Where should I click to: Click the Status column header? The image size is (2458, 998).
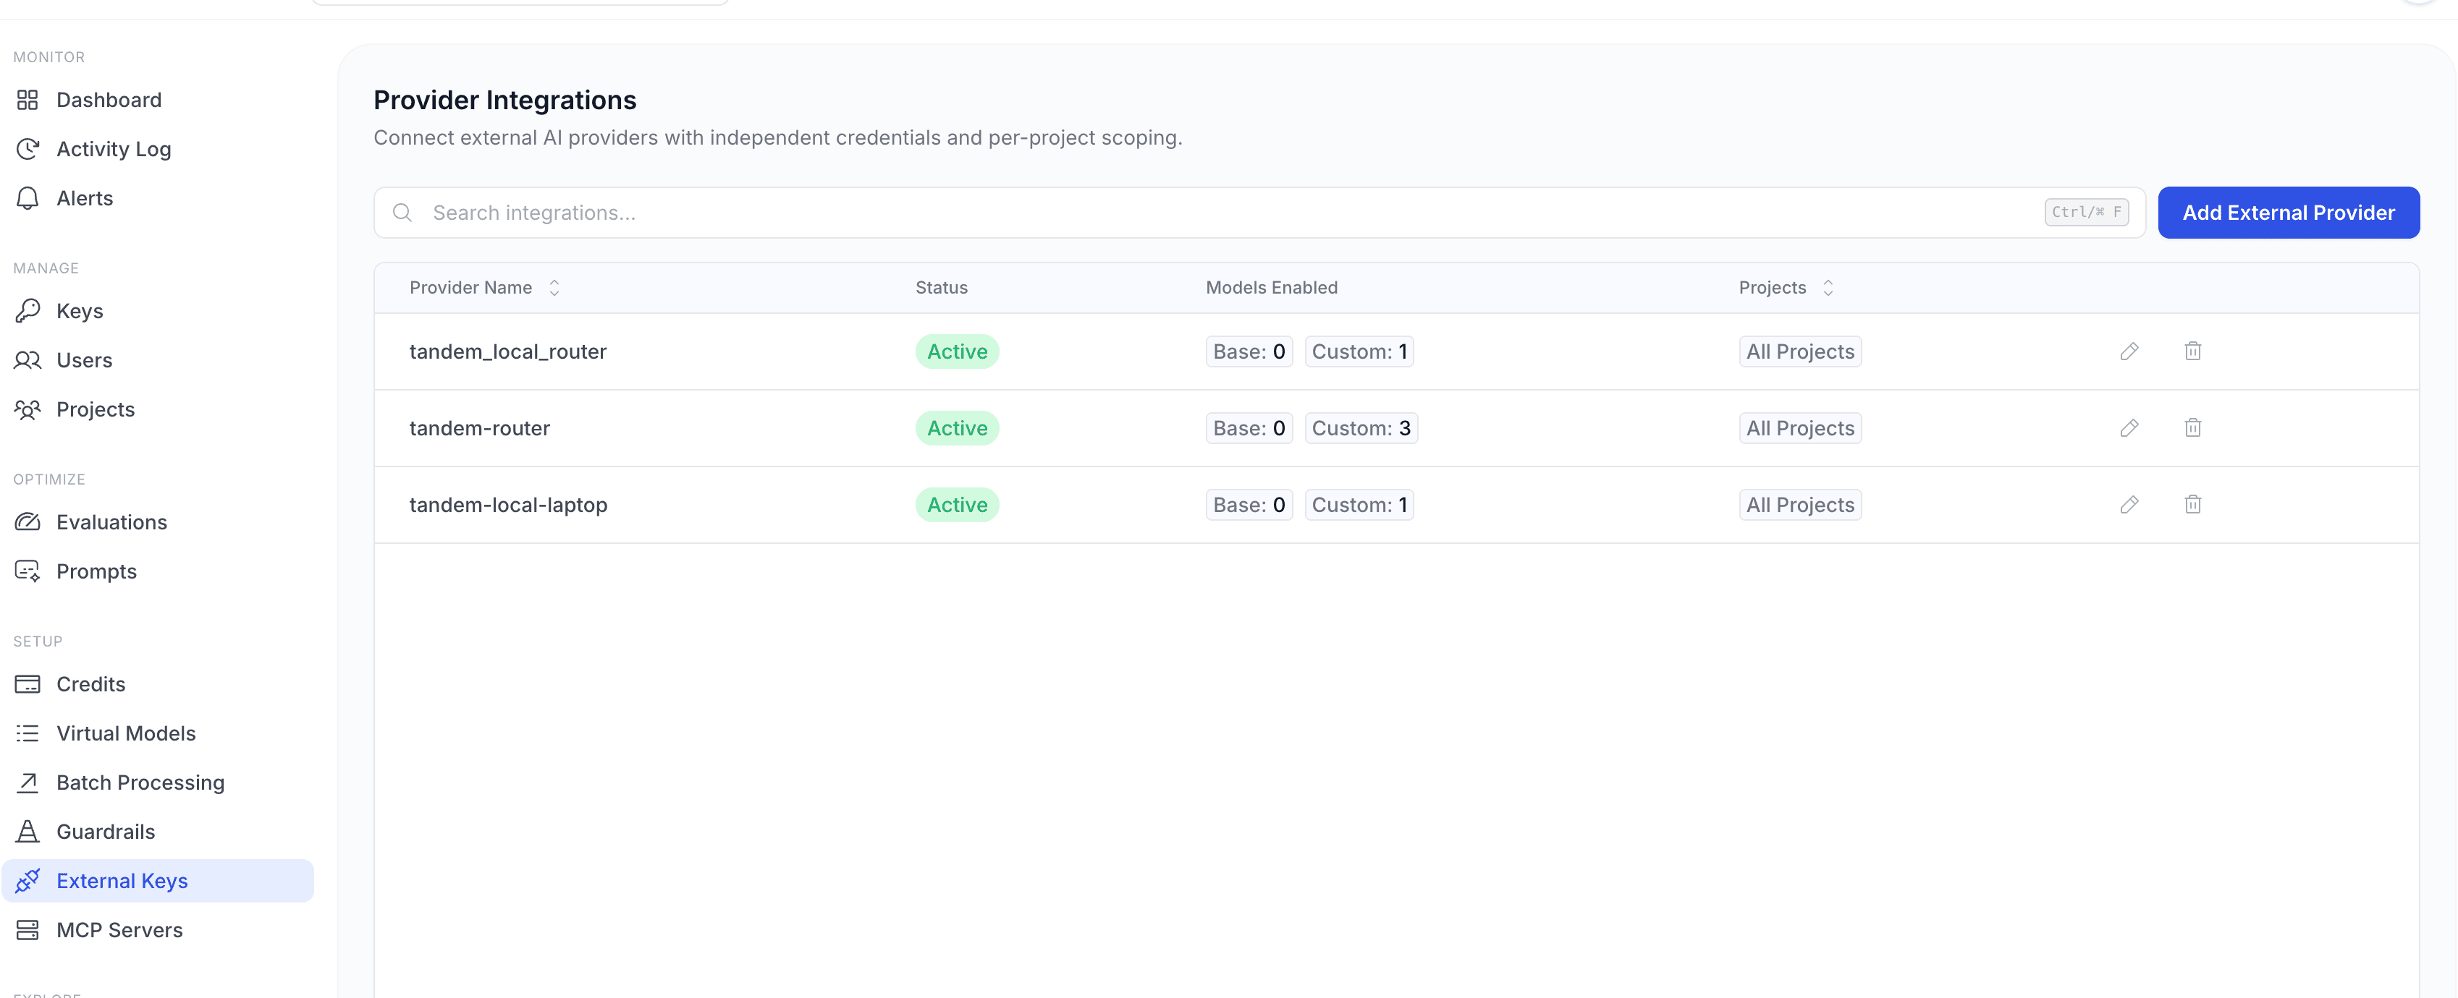click(x=941, y=288)
